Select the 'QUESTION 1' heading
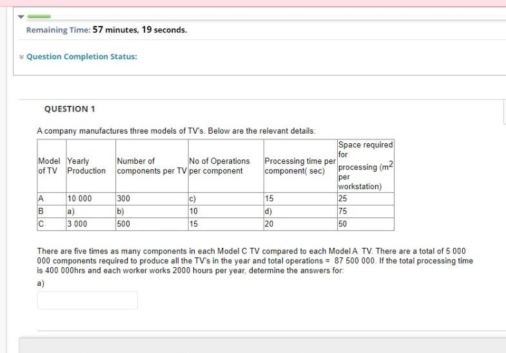This screenshot has height=353, width=506. 70,109
